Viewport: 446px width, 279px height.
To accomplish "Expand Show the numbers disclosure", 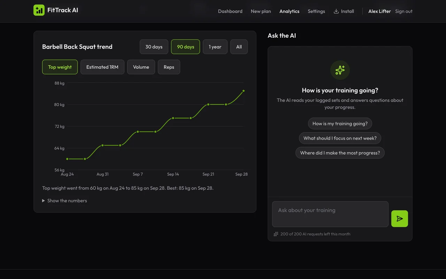I will tap(64, 201).
